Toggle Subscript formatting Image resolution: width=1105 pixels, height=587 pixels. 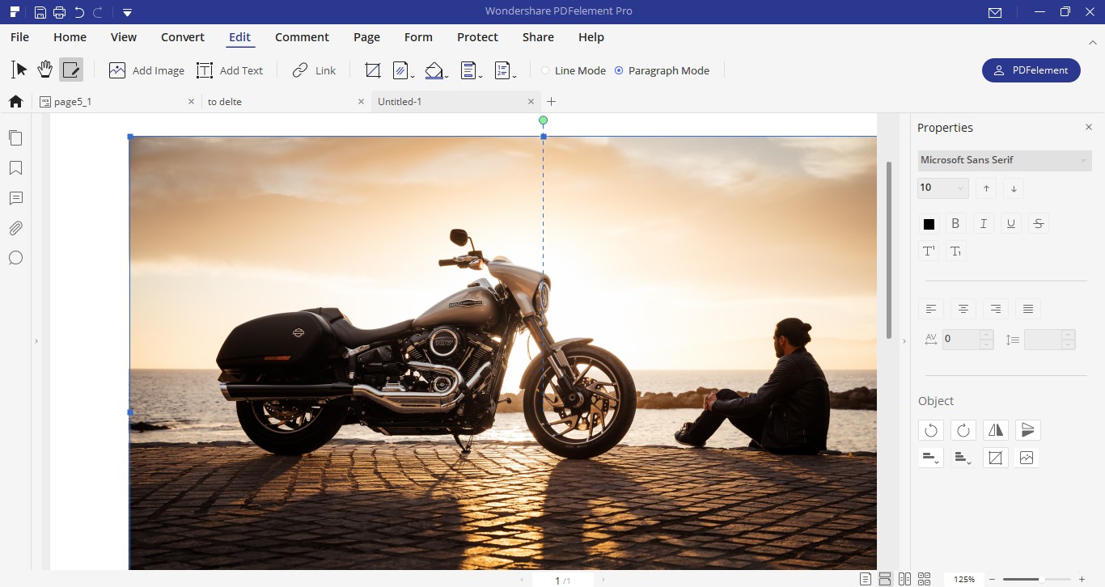click(x=955, y=251)
